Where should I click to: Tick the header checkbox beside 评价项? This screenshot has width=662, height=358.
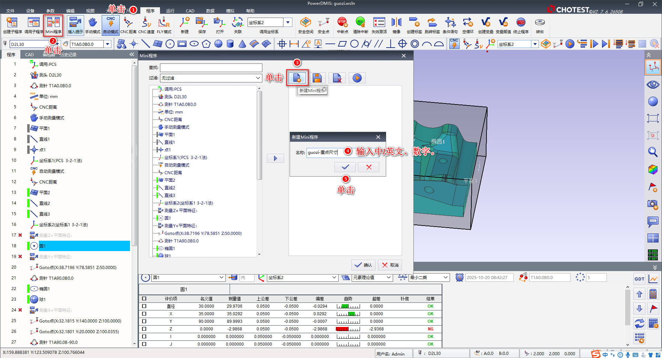coord(144,298)
